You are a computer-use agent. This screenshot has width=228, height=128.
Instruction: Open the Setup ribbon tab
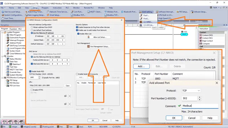point(35,8)
